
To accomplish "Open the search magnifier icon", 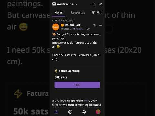I will [x=93, y=4].
